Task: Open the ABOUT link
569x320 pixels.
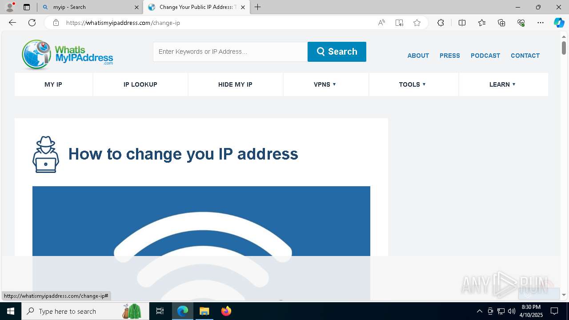Action: click(418, 56)
